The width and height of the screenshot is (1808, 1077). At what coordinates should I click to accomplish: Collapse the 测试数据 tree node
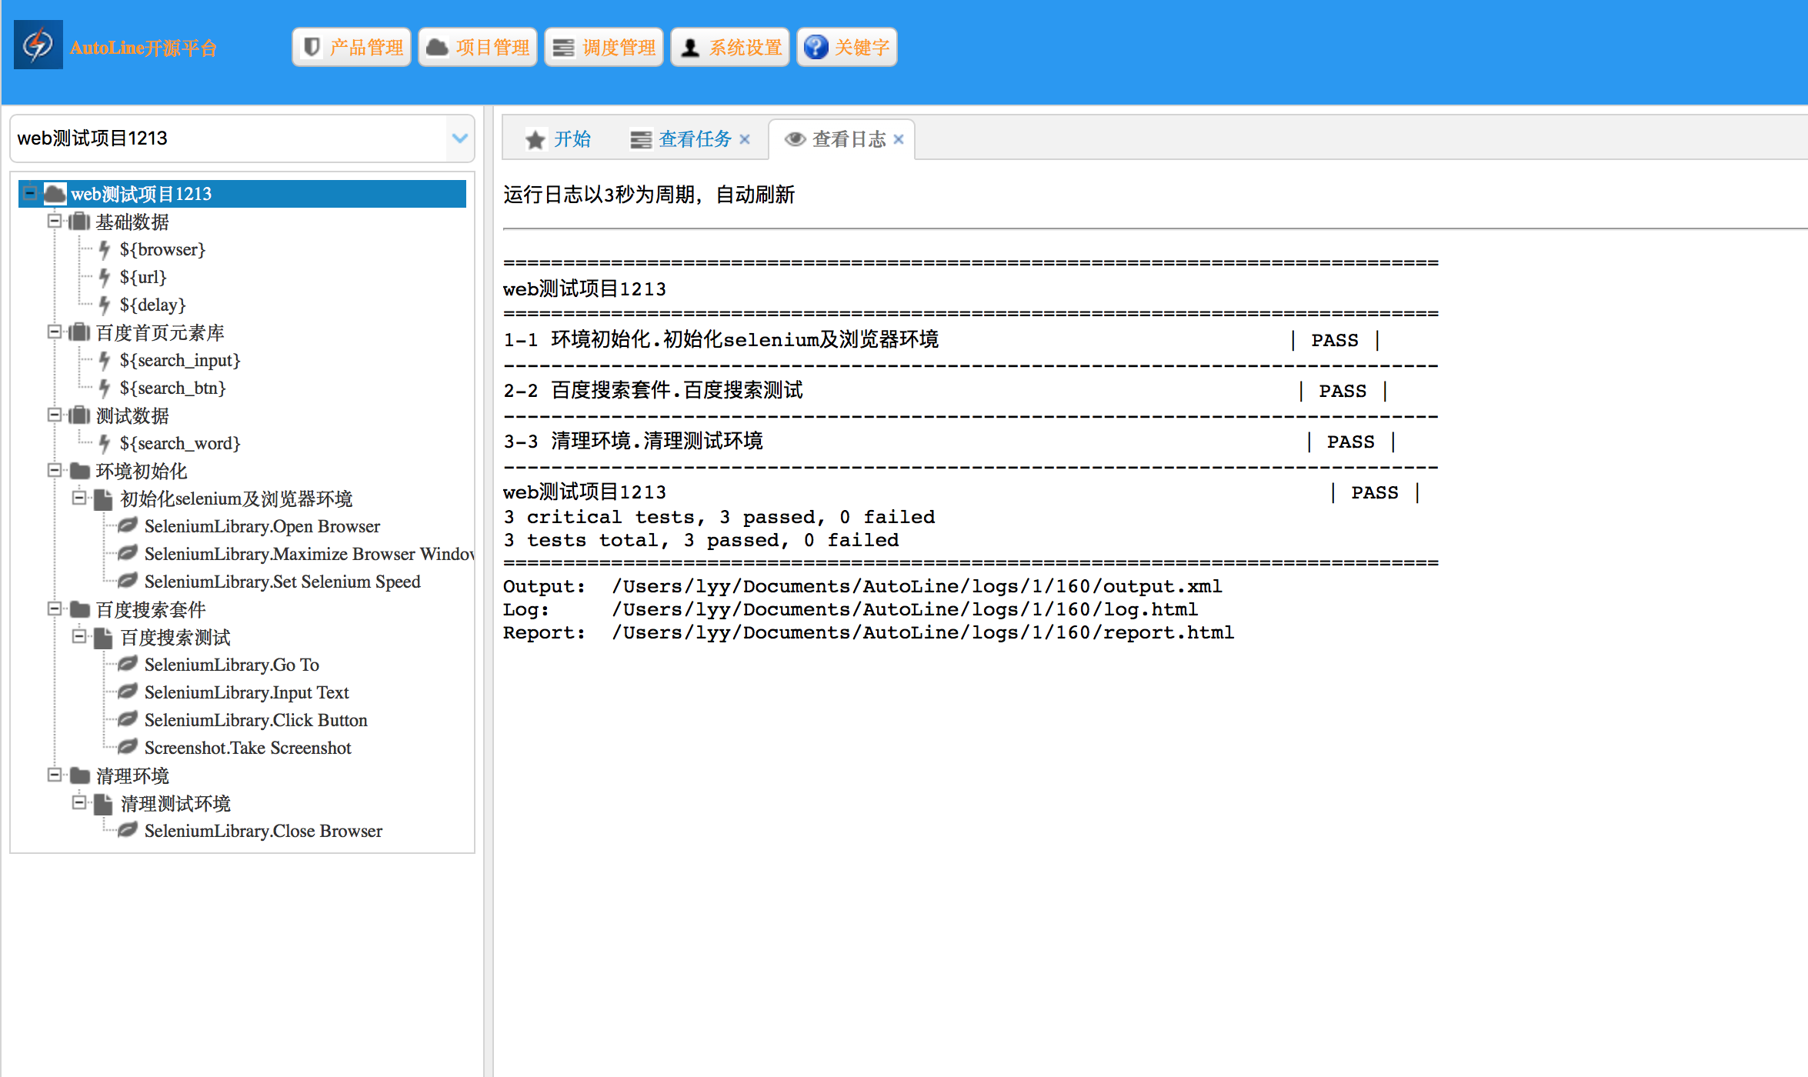[x=55, y=415]
